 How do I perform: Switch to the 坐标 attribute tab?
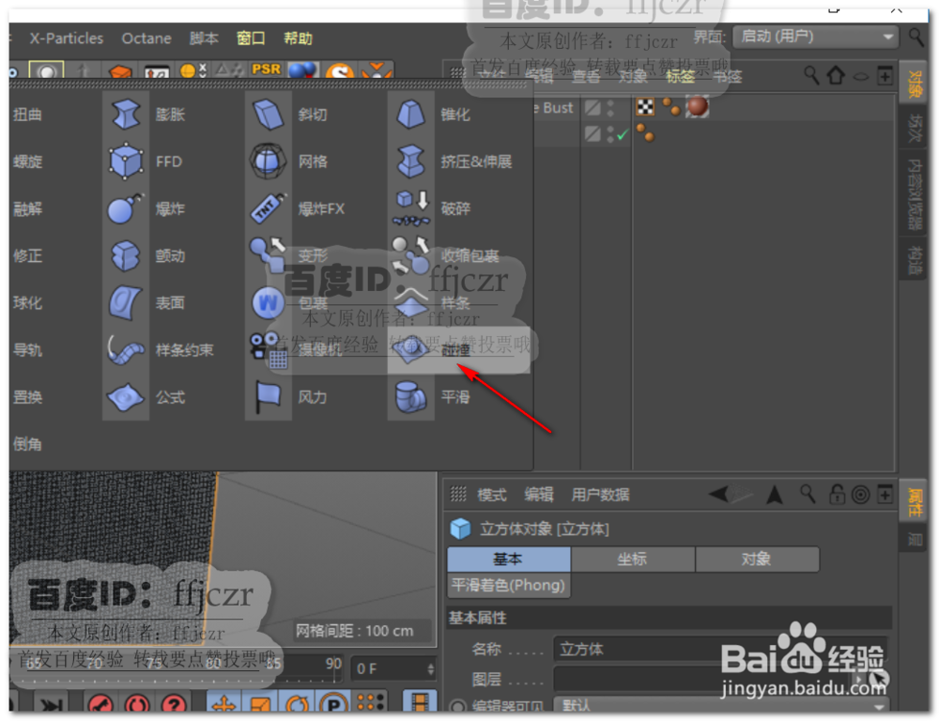(x=632, y=559)
